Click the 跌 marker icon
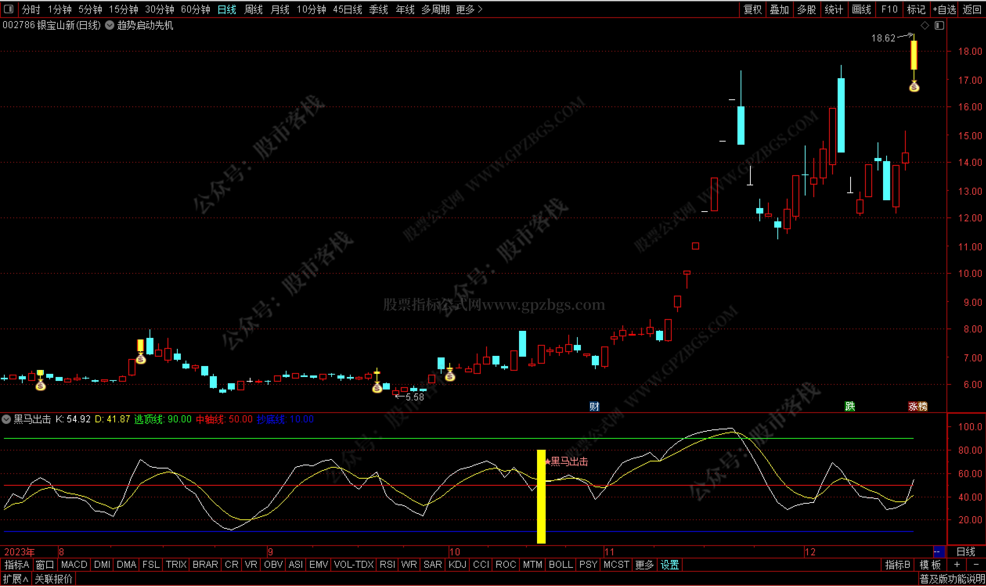The image size is (986, 587). (849, 406)
